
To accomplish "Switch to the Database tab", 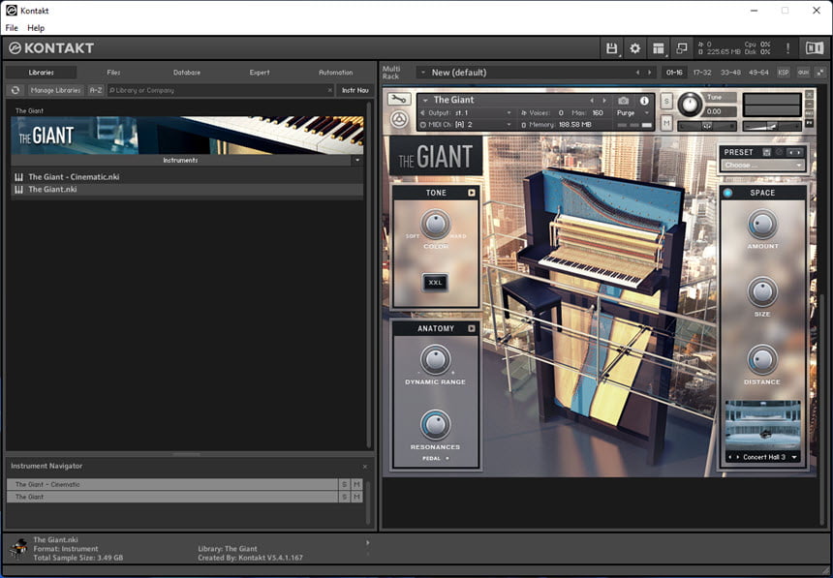I will pyautogui.click(x=187, y=73).
